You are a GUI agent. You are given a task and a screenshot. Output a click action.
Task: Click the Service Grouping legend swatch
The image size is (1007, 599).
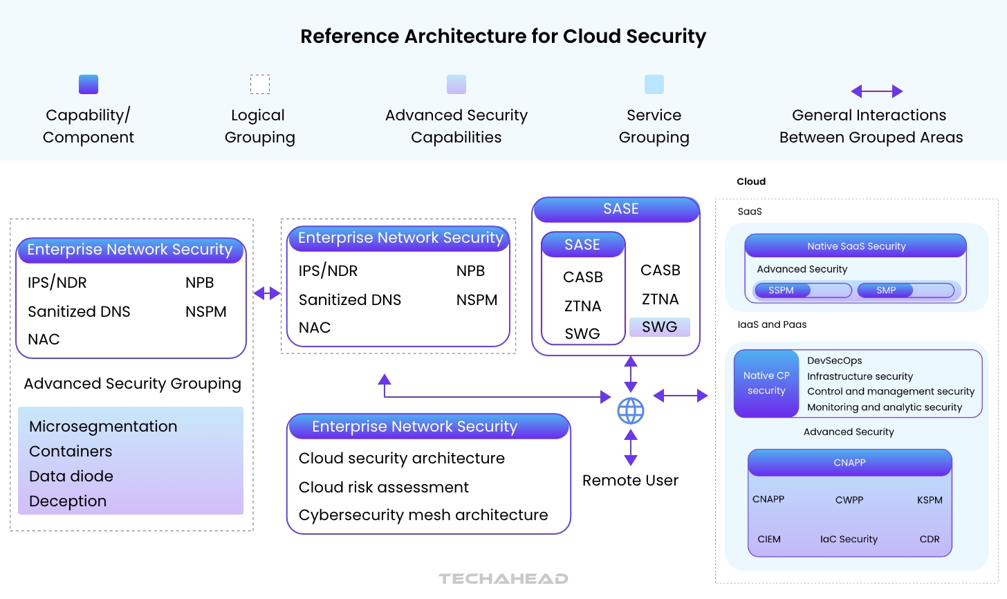(x=654, y=84)
